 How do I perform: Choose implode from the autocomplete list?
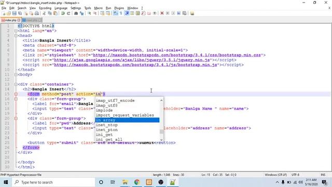(x=127, y=111)
